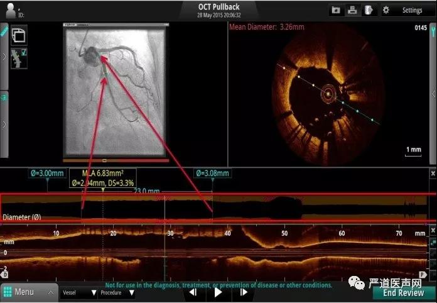Click End Review button

point(403,292)
